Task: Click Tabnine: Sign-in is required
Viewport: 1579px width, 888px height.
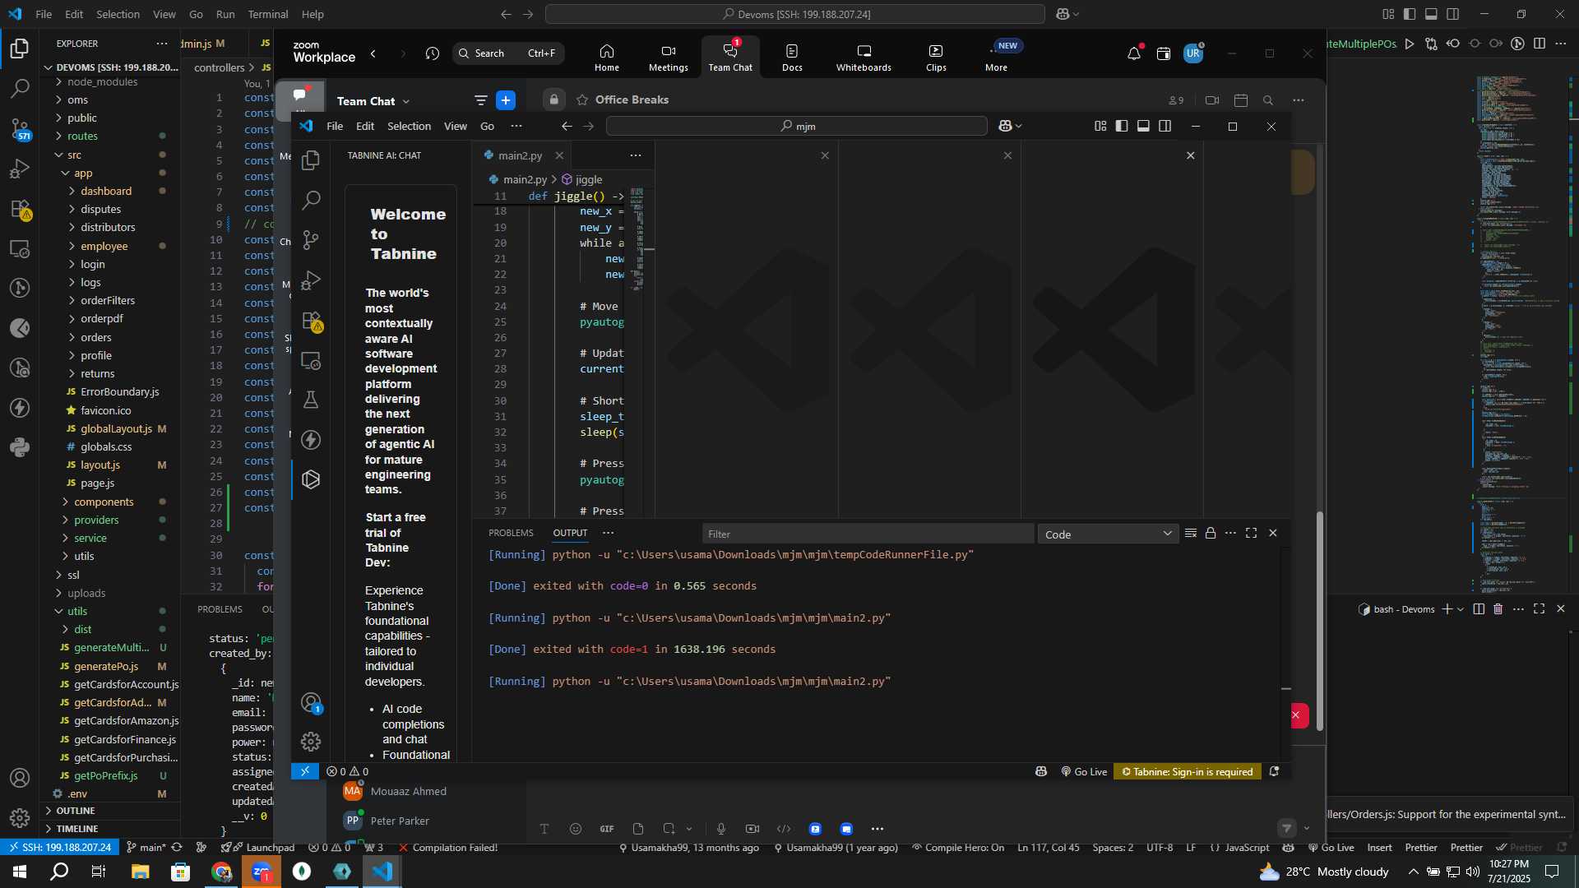Action: coord(1187,772)
